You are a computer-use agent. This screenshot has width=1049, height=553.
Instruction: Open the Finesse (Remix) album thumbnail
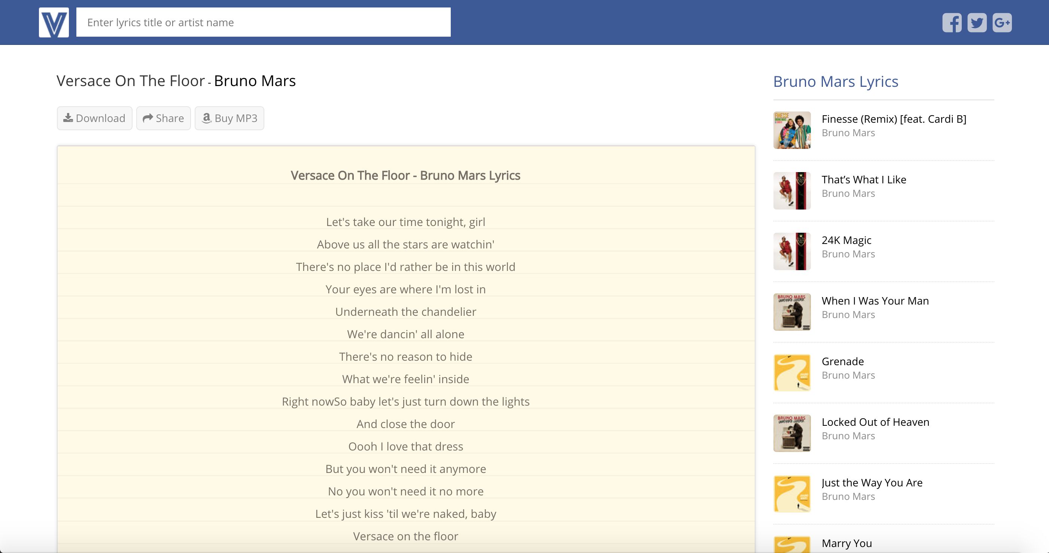(x=792, y=130)
